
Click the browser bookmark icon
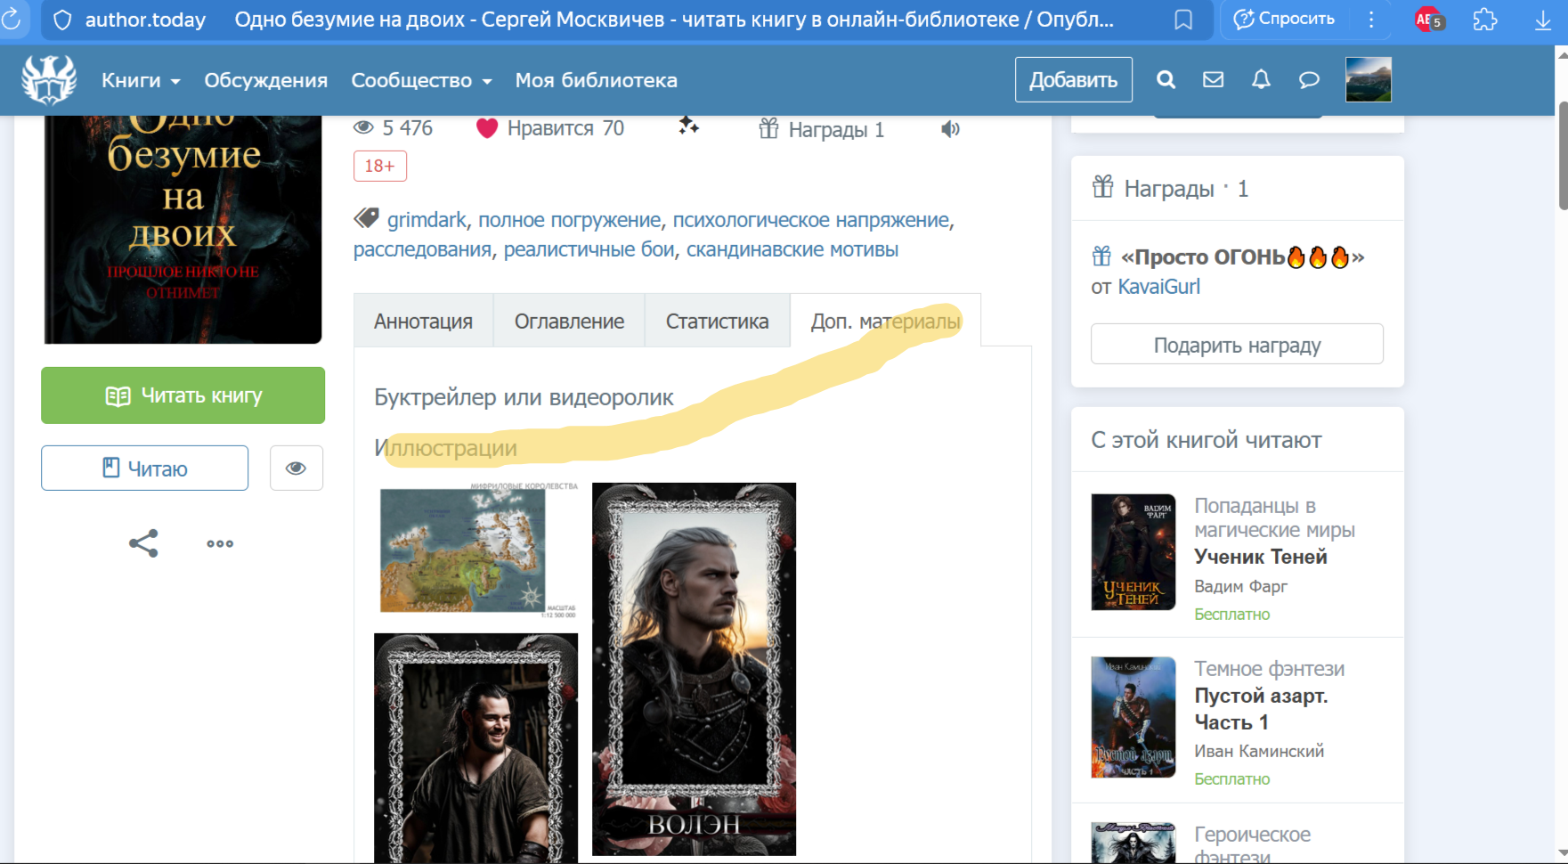(x=1183, y=20)
